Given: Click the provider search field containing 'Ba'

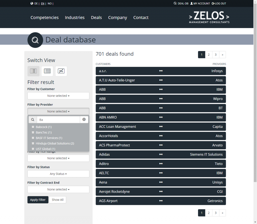Looking at the screenshot, I should pyautogui.click(x=58, y=120).
